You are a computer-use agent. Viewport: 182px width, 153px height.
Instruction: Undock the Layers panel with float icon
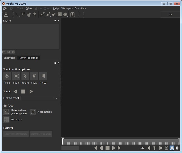coord(55,21)
